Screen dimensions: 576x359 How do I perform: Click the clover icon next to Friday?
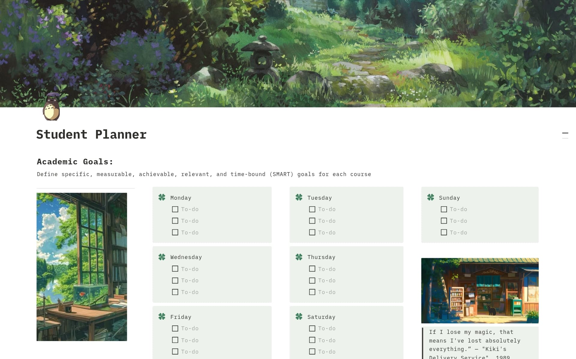(162, 317)
